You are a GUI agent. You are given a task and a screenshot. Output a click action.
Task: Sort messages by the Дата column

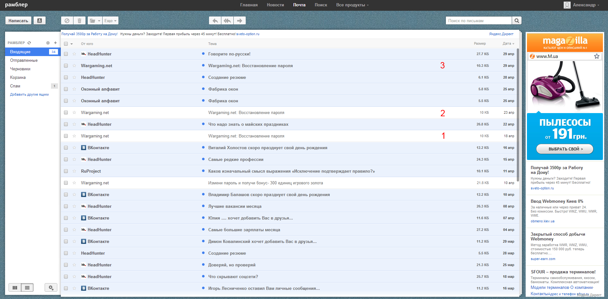coord(508,44)
